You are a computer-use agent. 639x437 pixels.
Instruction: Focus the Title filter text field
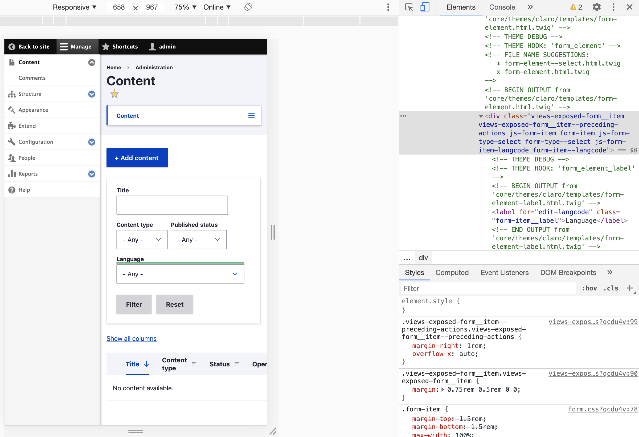(172, 205)
